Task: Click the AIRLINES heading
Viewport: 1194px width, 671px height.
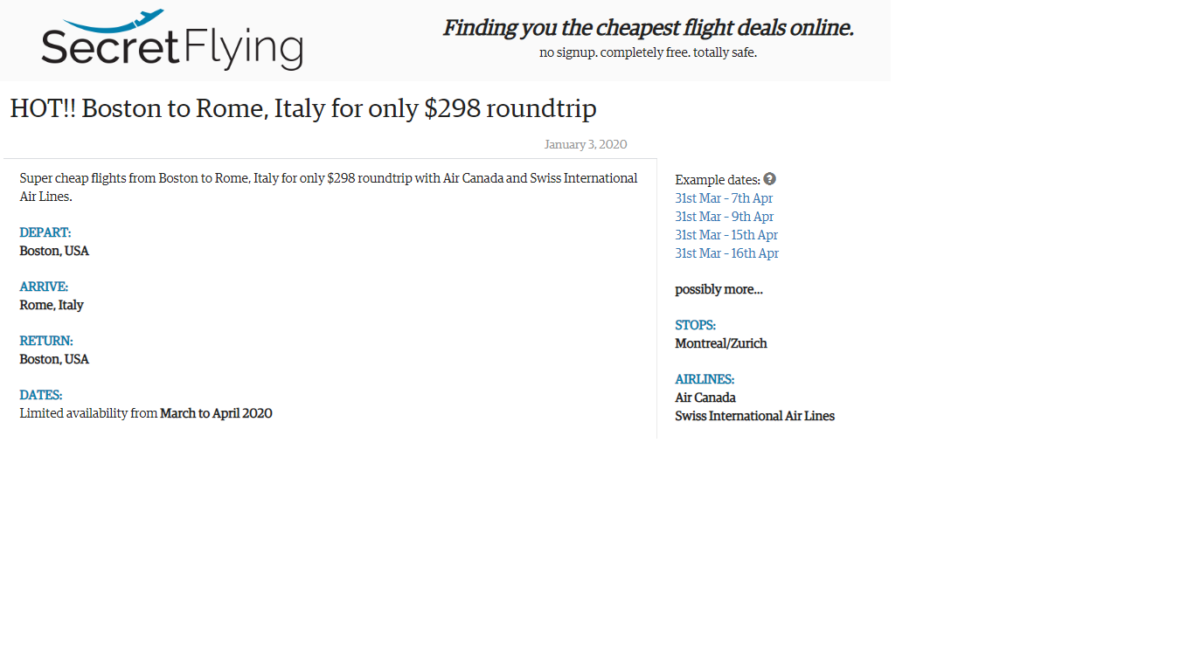Action: [705, 379]
